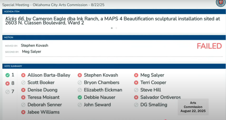Select second pagination dot under agenda text
Screen dimensions: 226x120
click(116, 28)
